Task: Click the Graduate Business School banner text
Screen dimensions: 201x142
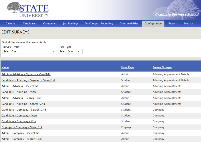Action: pos(177,14)
